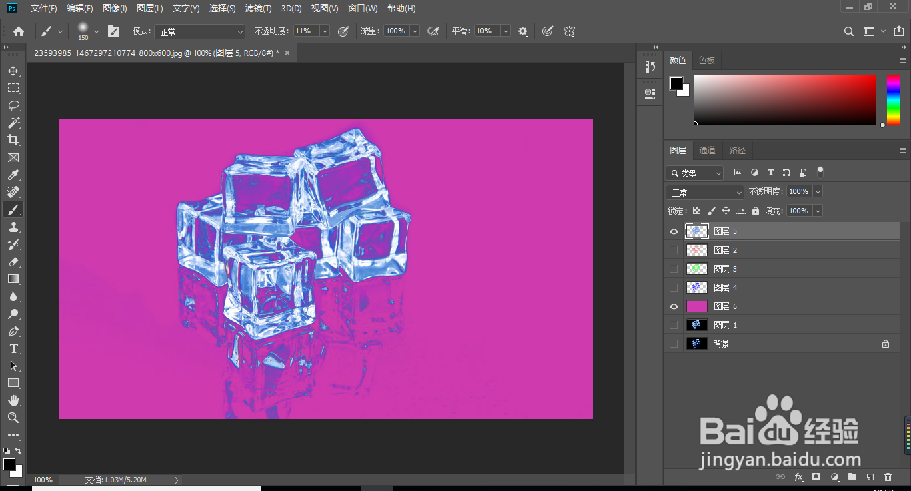The height and width of the screenshot is (491, 911).
Task: Select the Zoom tool
Action: (x=13, y=418)
